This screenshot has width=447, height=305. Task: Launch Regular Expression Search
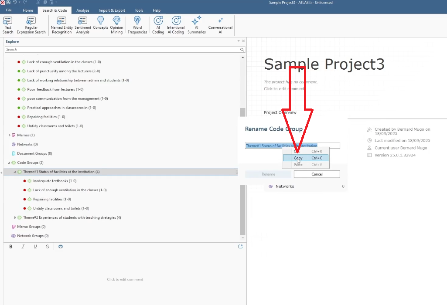[31, 25]
